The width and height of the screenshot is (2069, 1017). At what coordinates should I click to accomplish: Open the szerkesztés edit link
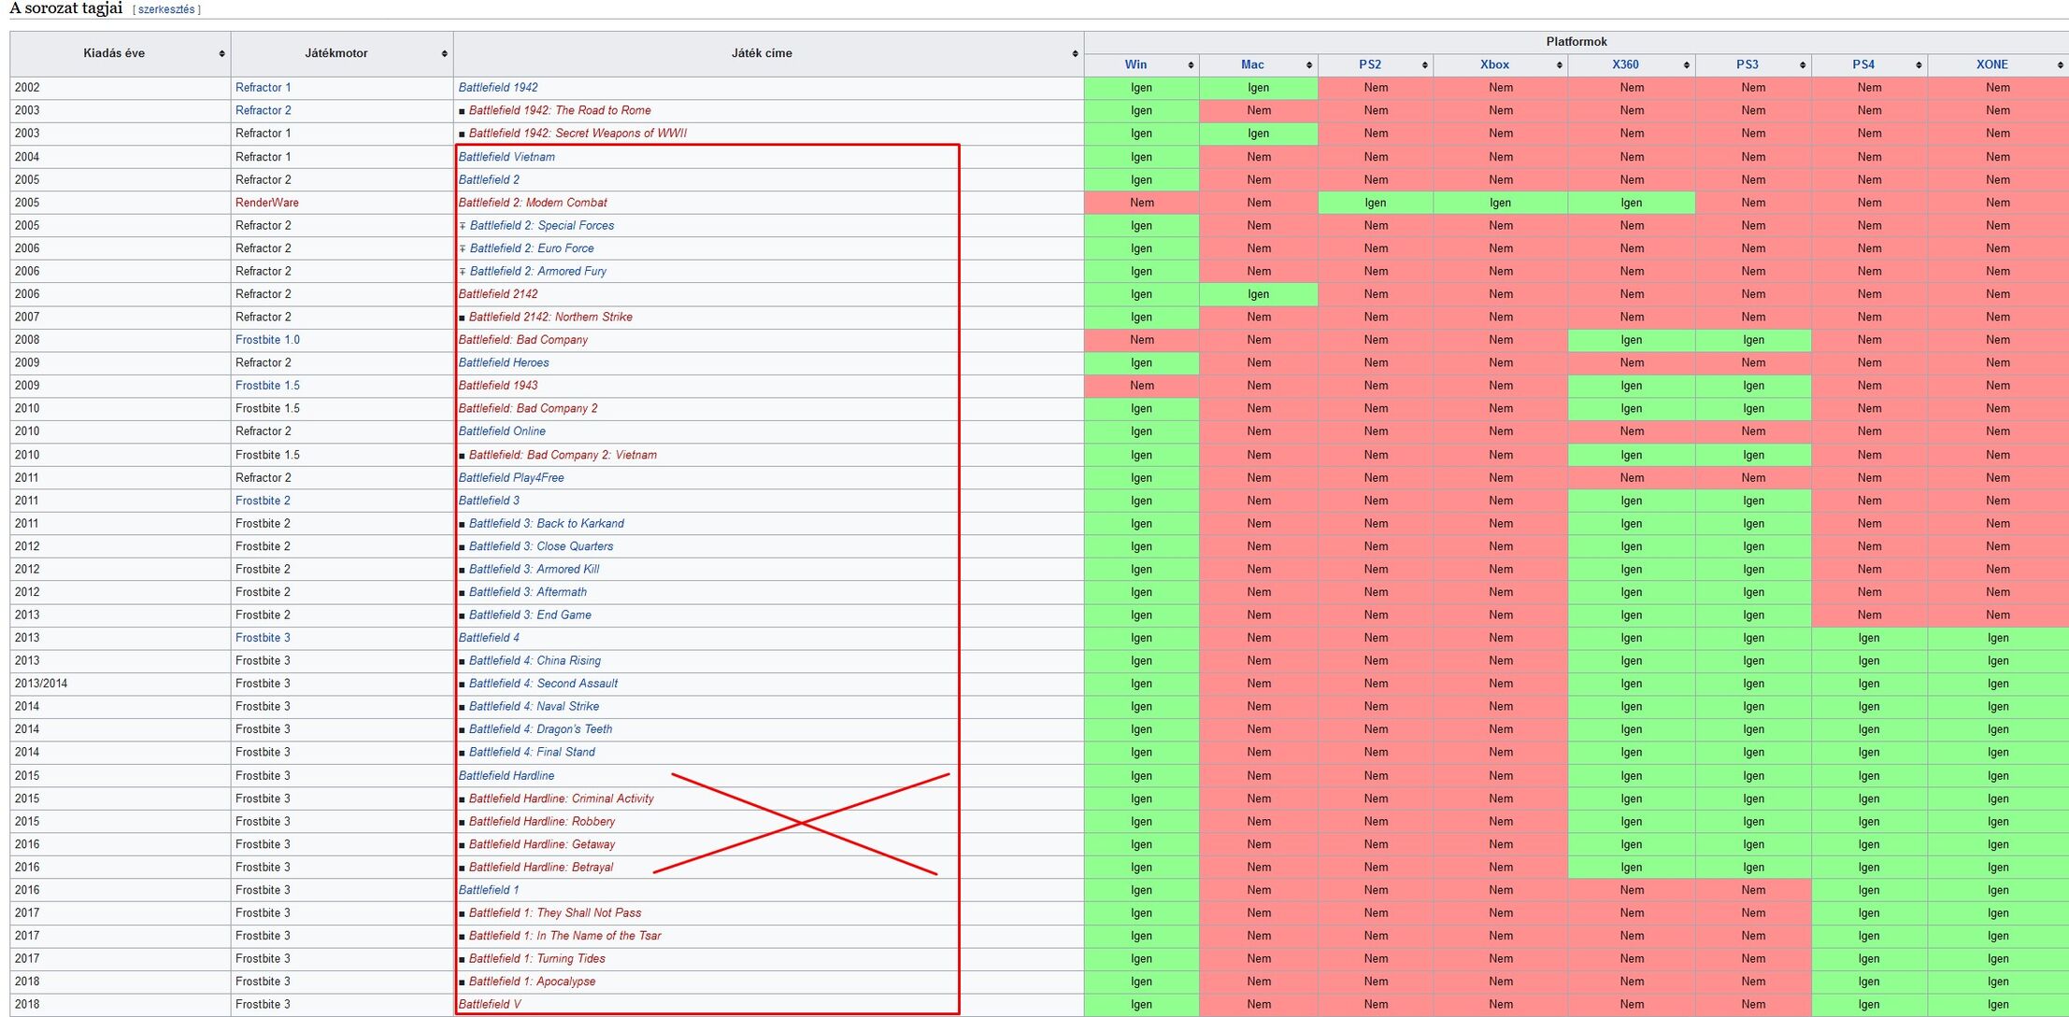(166, 9)
